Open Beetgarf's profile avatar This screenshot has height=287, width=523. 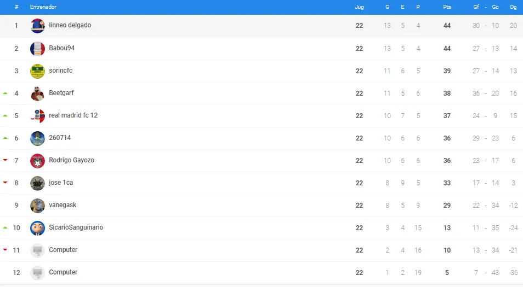tap(37, 93)
